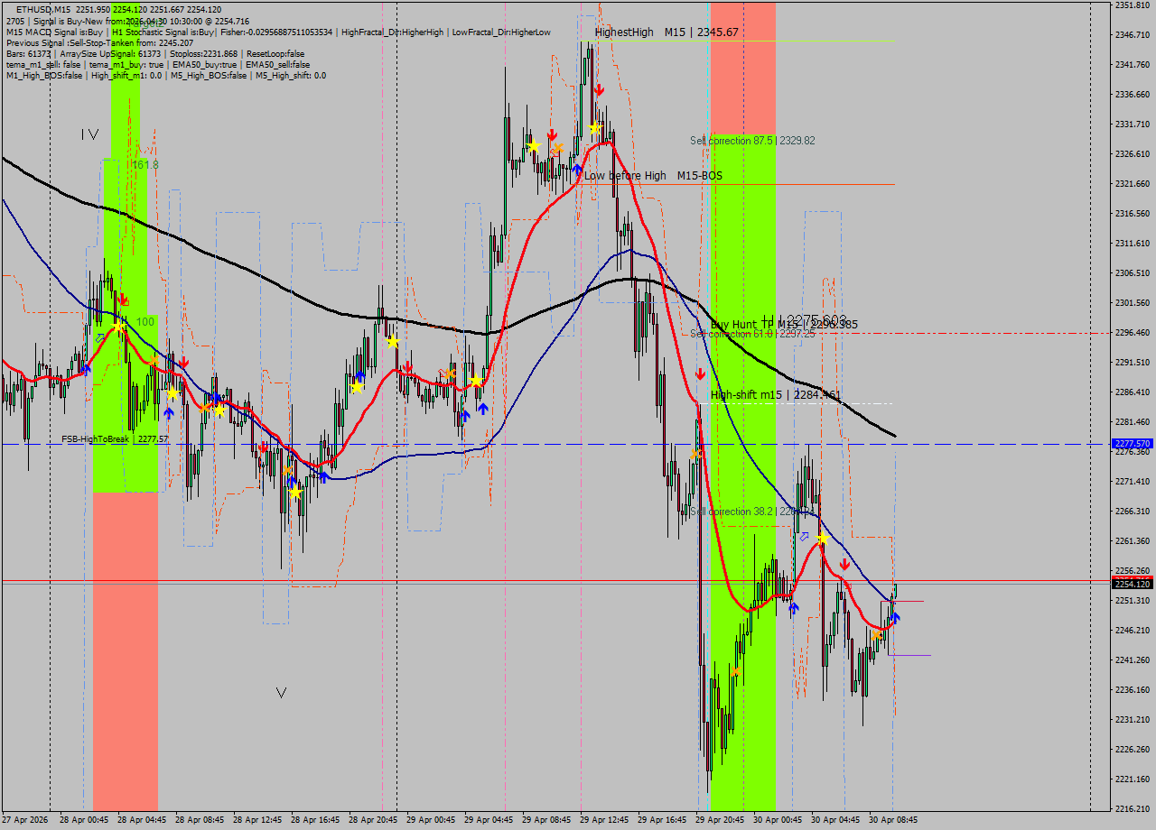This screenshot has height=830, width=1156.
Task: Click the short purple horizontal line near last candle
Action: click(x=909, y=655)
